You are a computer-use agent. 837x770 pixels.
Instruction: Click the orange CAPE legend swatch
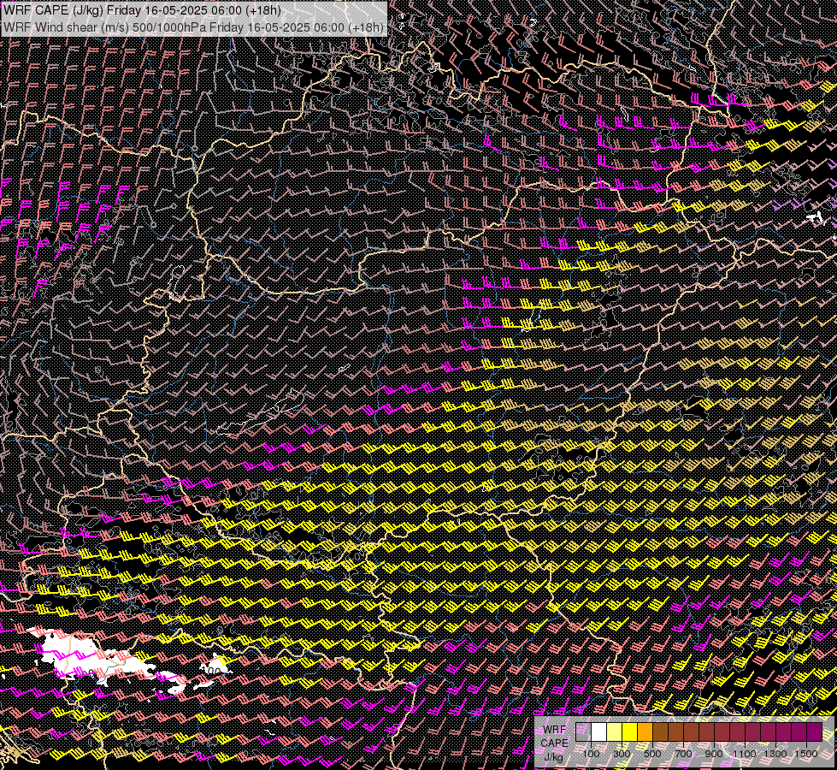pyautogui.click(x=645, y=731)
